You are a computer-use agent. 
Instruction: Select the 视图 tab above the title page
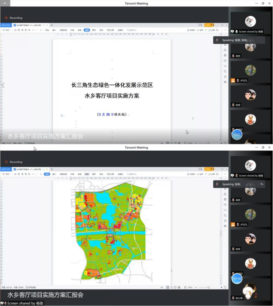pyautogui.click(x=87, y=30)
